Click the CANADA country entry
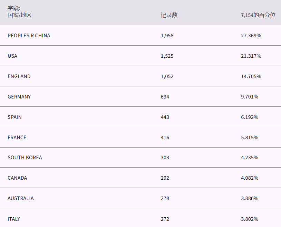The image size is (281, 227). point(17,178)
